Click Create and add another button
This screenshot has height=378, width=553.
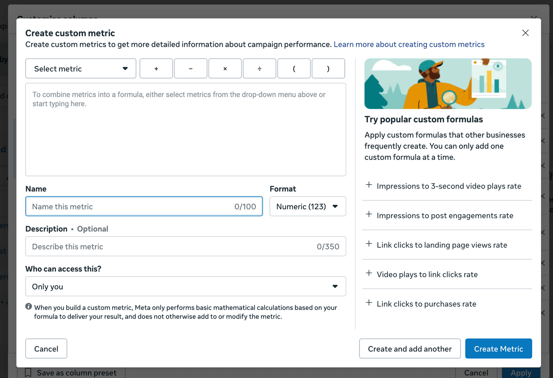click(x=410, y=349)
